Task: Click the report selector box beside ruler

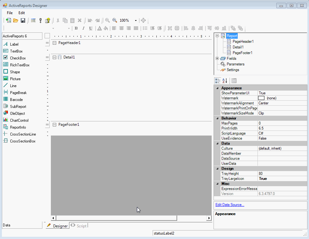Action: tap(47, 36)
